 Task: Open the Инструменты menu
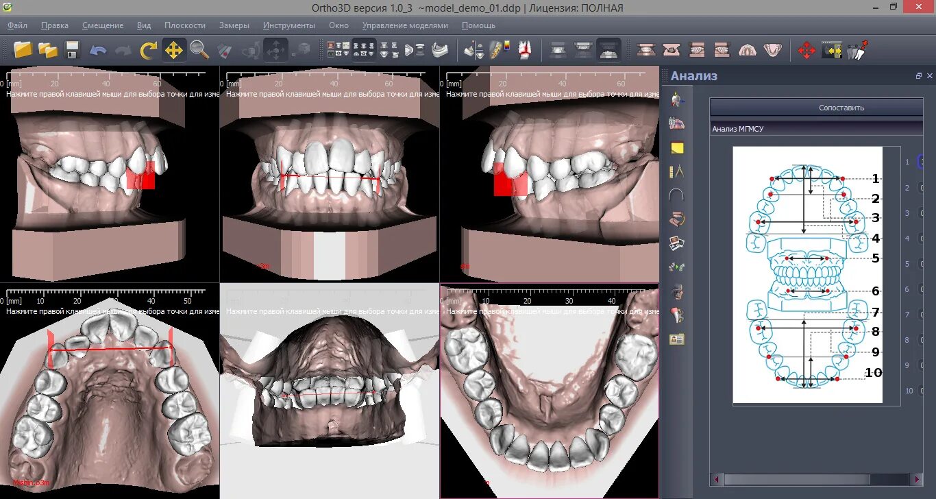click(x=291, y=25)
